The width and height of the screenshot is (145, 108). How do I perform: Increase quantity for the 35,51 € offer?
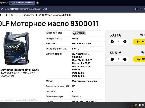[x=125, y=59]
